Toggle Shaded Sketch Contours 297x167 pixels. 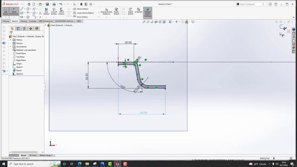tap(148, 13)
